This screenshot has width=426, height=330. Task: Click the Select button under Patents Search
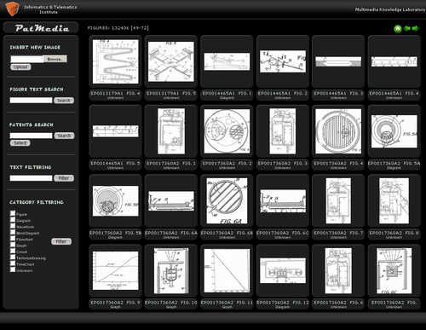[20, 143]
